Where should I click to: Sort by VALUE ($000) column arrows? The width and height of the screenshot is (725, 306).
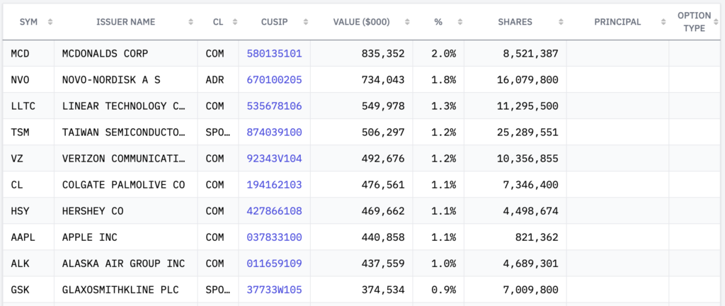click(x=407, y=22)
